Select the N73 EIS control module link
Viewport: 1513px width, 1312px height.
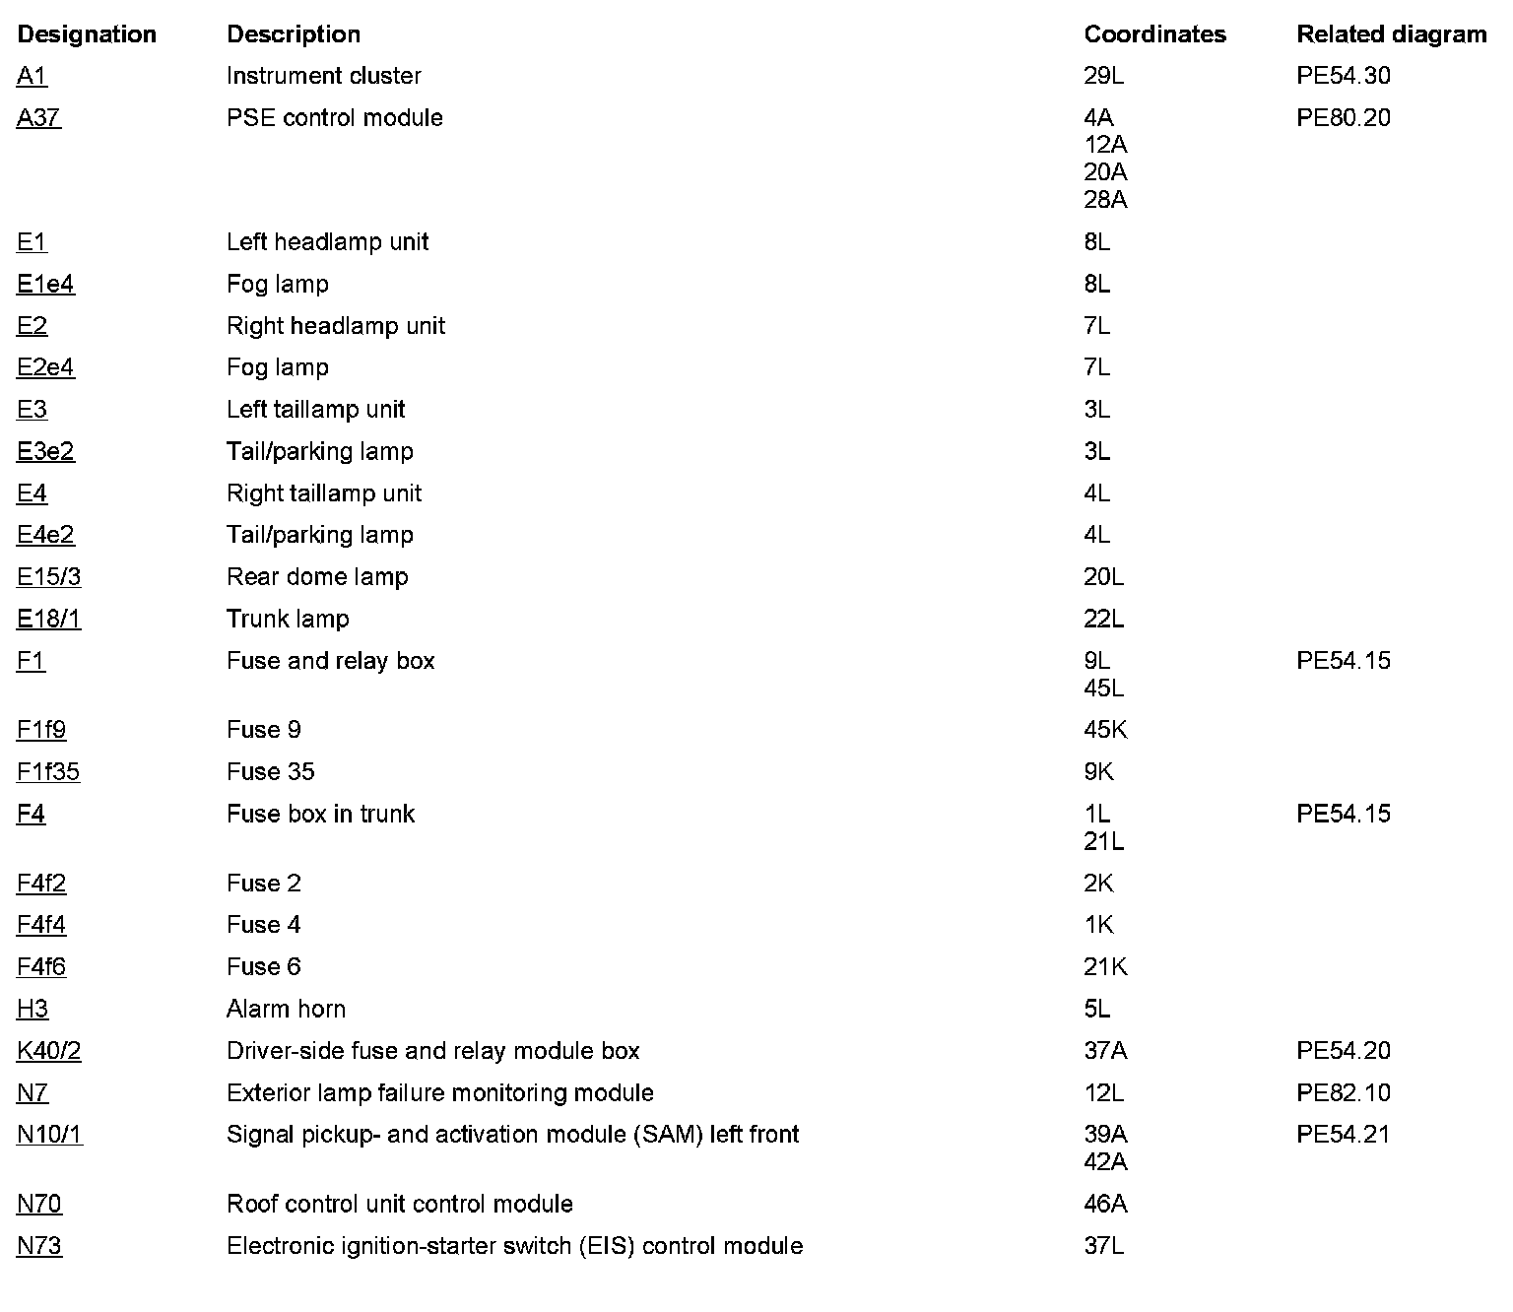39,1246
